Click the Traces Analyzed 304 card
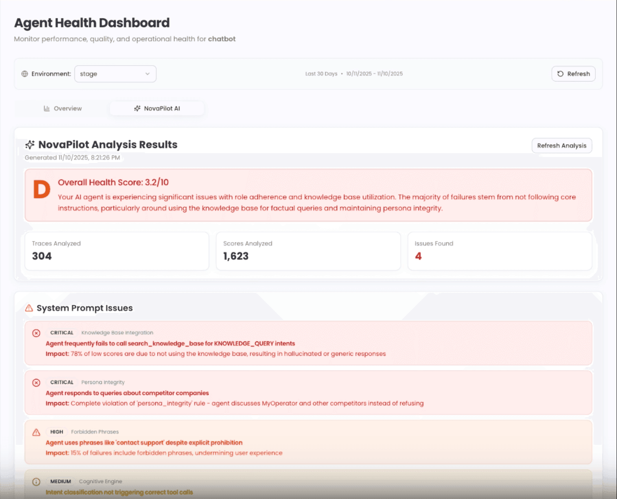 click(117, 251)
